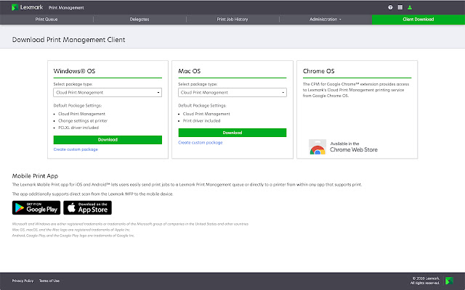Select the Client Download tab

[x=418, y=19]
